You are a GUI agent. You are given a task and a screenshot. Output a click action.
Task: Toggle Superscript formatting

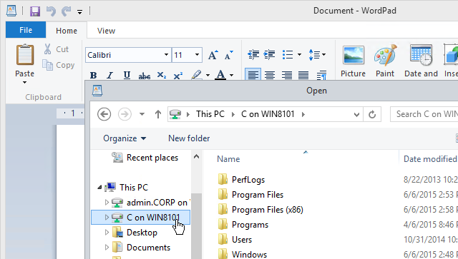[178, 76]
